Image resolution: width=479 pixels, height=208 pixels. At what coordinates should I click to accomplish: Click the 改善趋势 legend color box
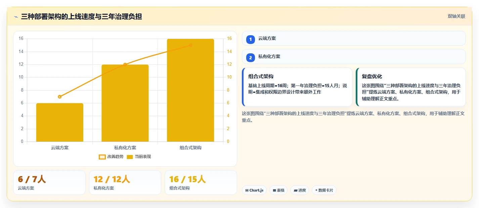(102, 157)
